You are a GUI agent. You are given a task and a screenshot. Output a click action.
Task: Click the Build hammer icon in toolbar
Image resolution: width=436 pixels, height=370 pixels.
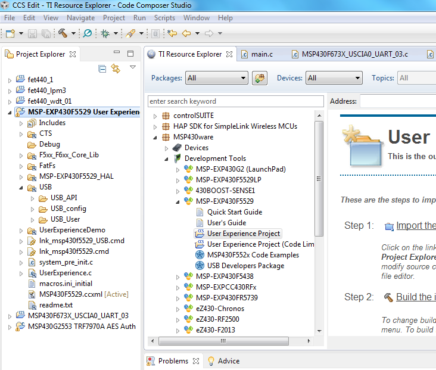pyautogui.click(x=63, y=33)
